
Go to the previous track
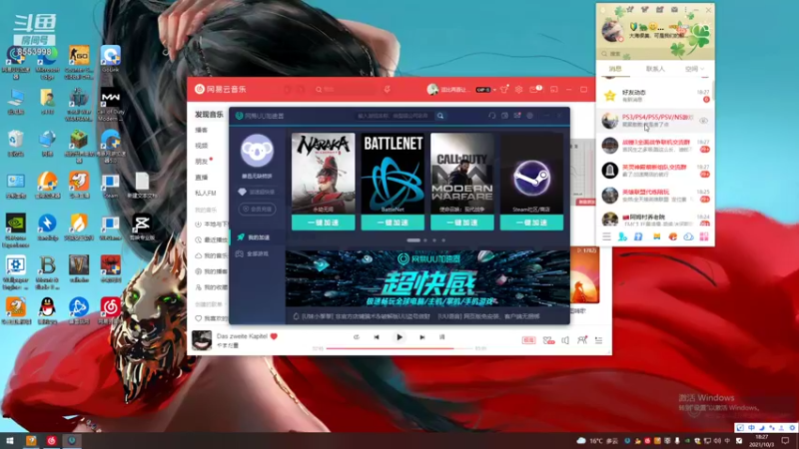(x=377, y=337)
